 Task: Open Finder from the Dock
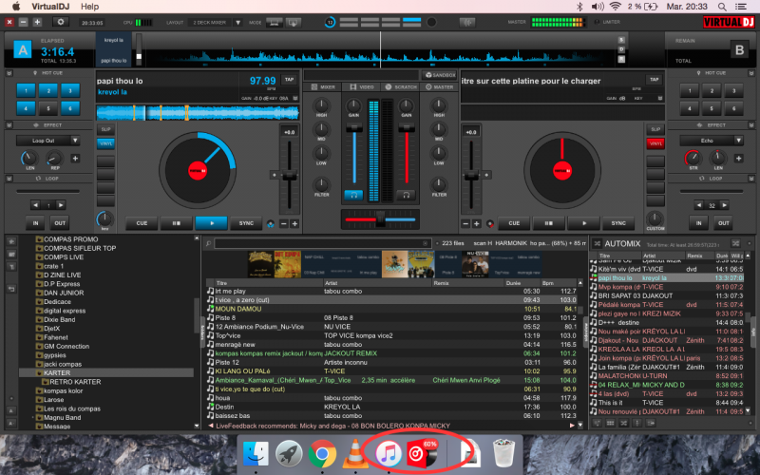(256, 454)
